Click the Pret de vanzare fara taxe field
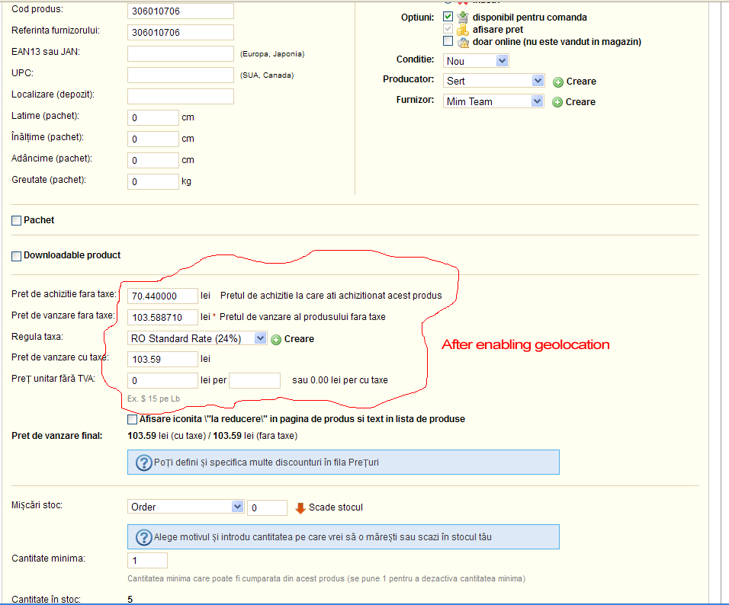Image resolution: width=729 pixels, height=605 pixels. pos(162,318)
